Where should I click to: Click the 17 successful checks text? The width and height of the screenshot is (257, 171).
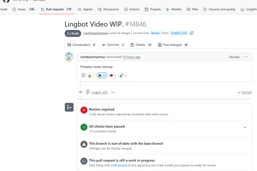tap(103, 131)
